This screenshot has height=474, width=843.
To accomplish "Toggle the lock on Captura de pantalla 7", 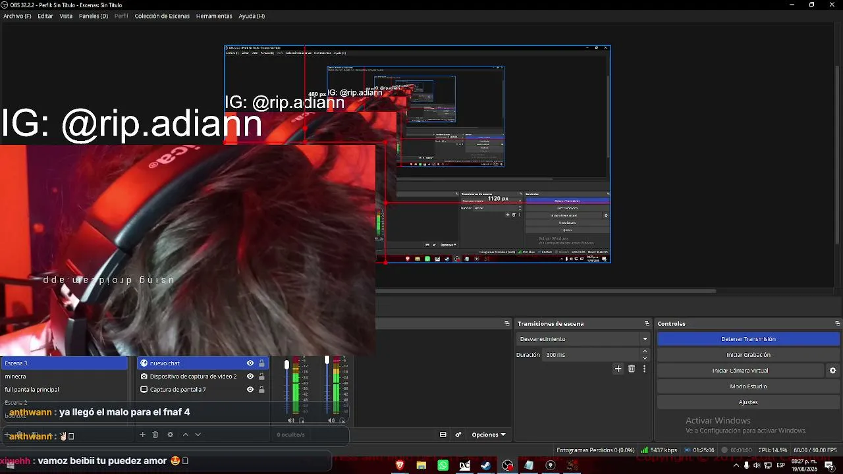I will coord(261,390).
